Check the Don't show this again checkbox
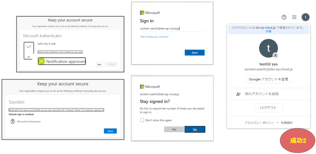 point(142,120)
